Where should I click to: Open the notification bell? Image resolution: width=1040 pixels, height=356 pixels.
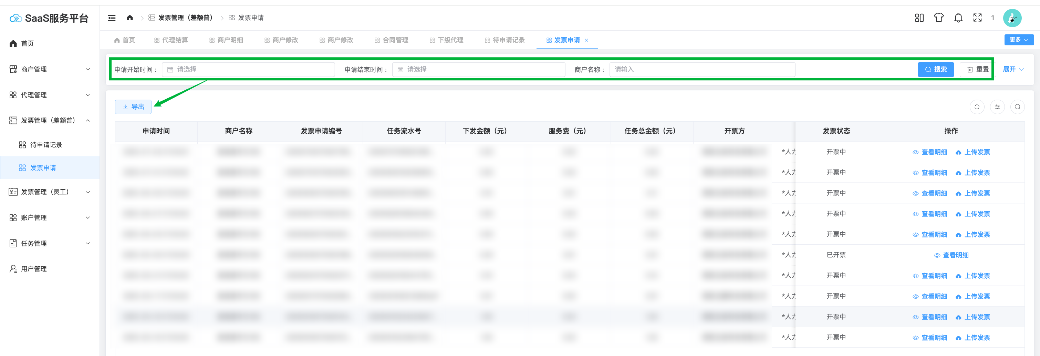tap(958, 18)
